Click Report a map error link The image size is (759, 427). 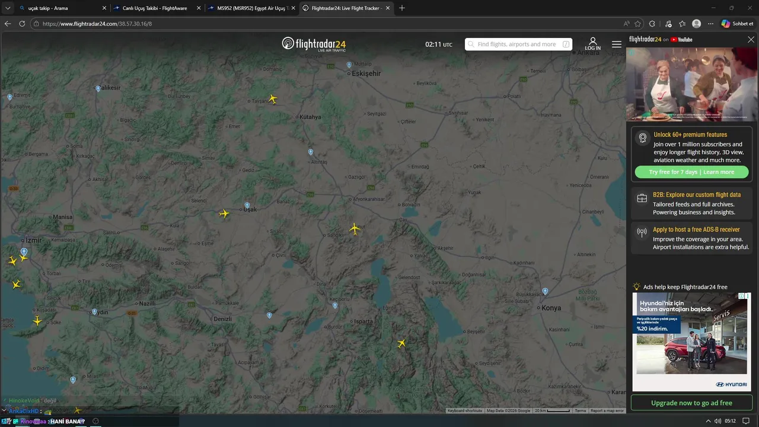point(607,410)
